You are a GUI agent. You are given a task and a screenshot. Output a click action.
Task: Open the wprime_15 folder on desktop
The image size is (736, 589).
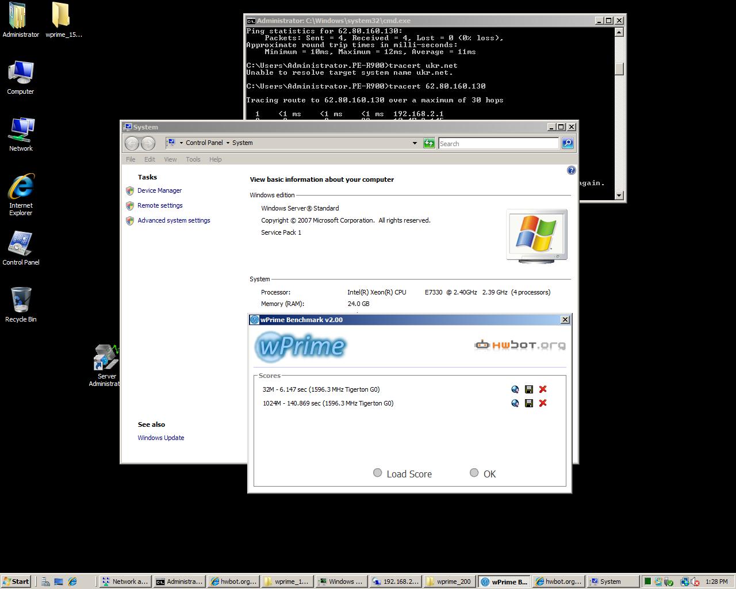click(x=63, y=21)
